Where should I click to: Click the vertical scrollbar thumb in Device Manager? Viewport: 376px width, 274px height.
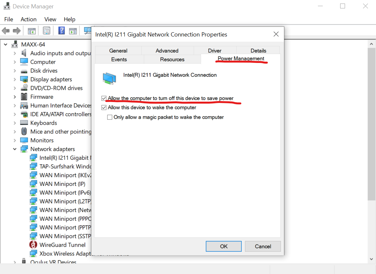[x=371, y=124]
